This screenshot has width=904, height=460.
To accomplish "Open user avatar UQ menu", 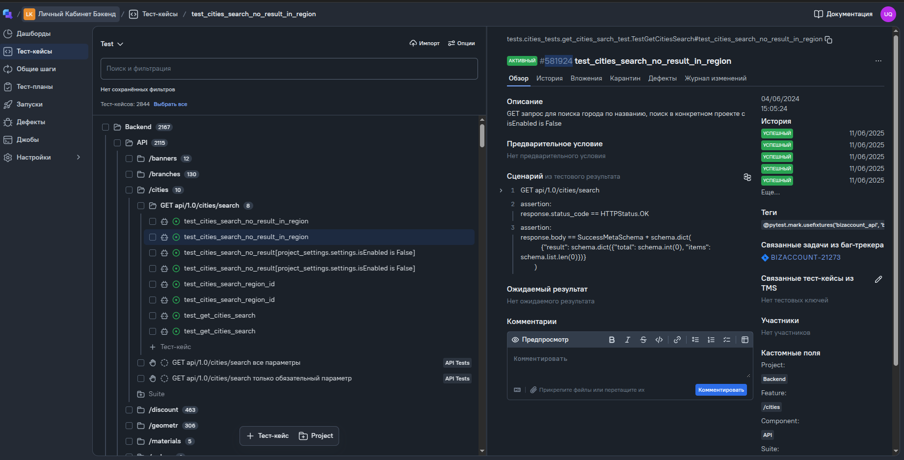I will (x=888, y=14).
